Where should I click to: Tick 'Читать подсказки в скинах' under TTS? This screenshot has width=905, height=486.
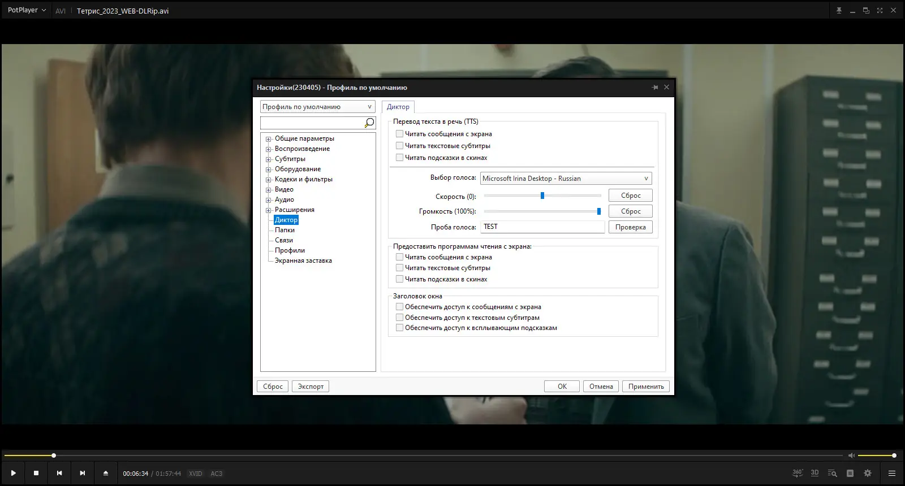399,158
